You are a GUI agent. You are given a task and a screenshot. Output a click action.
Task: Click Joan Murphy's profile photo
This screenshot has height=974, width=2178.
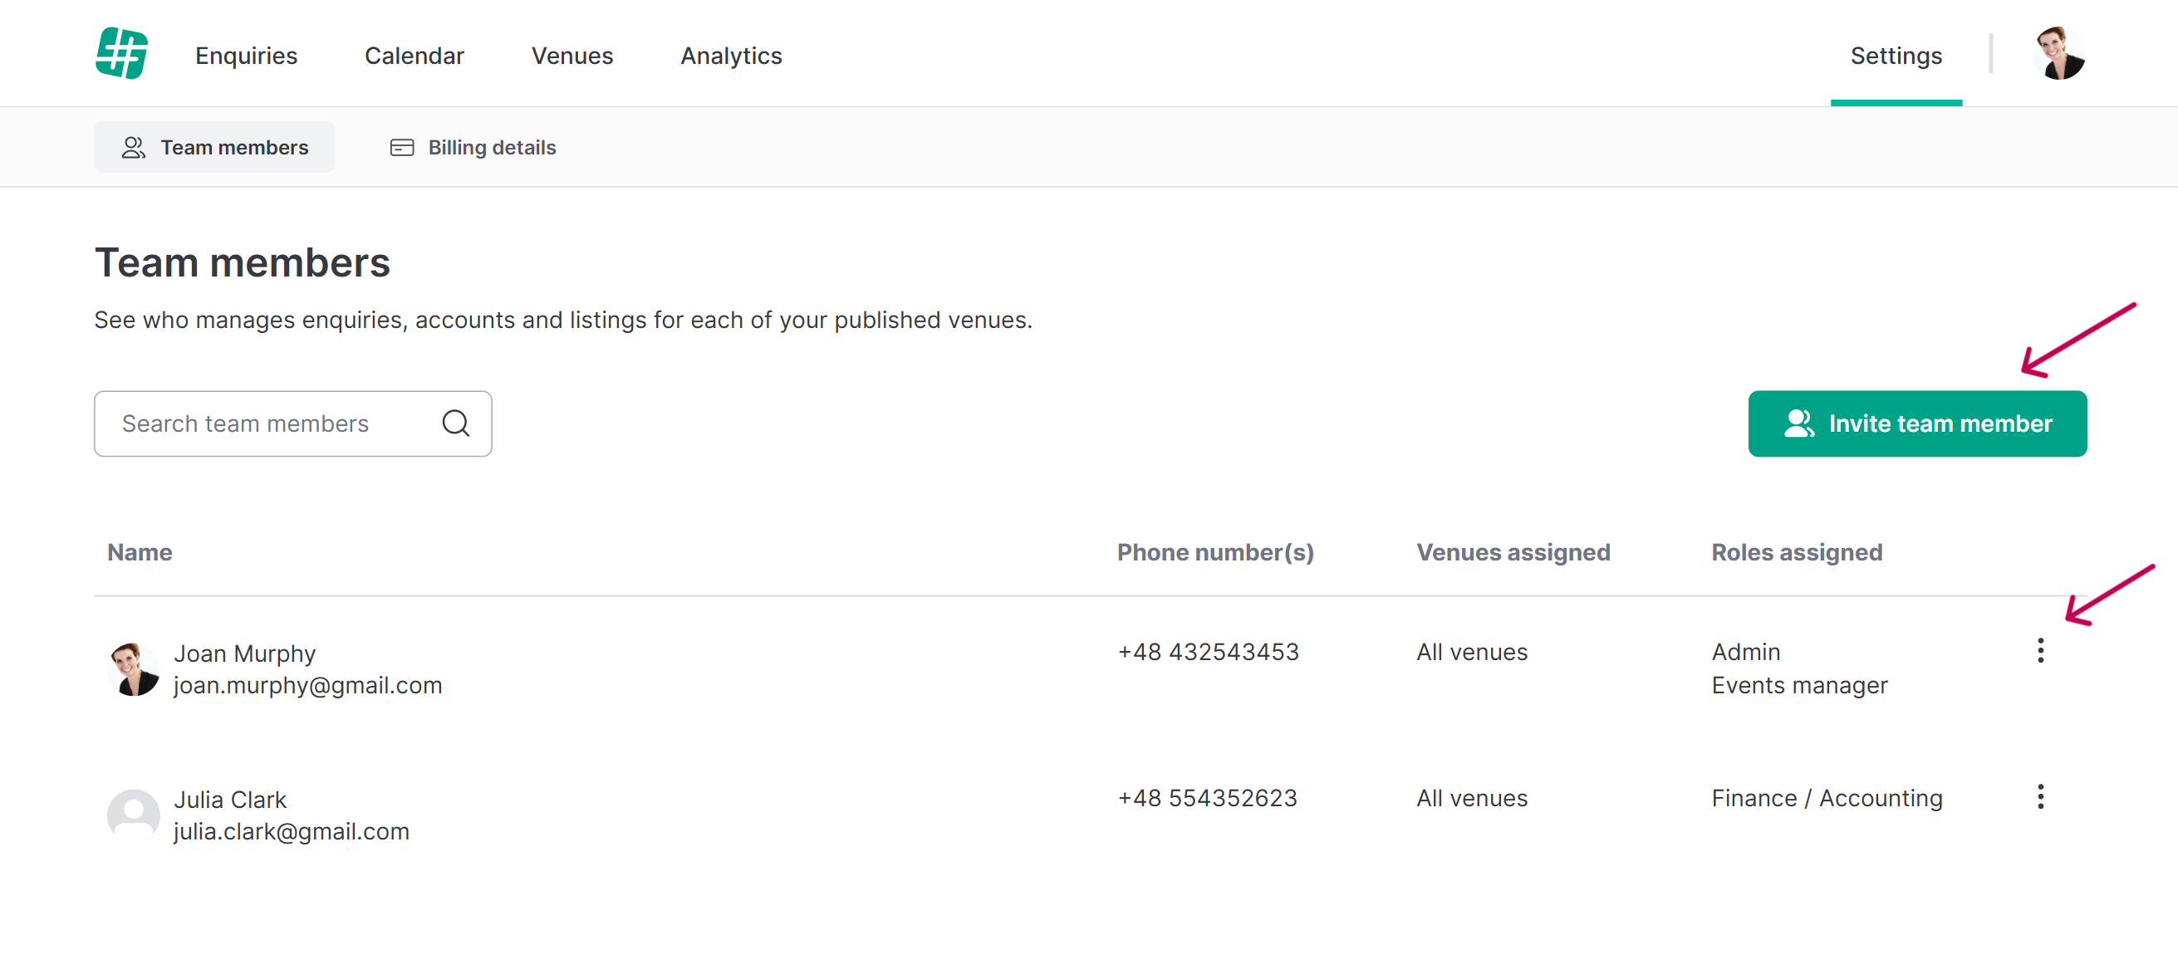pos(134,668)
